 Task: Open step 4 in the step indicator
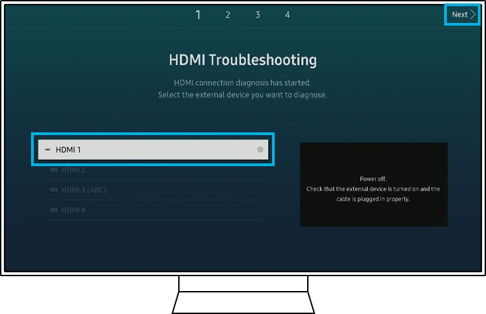pyautogui.click(x=288, y=15)
